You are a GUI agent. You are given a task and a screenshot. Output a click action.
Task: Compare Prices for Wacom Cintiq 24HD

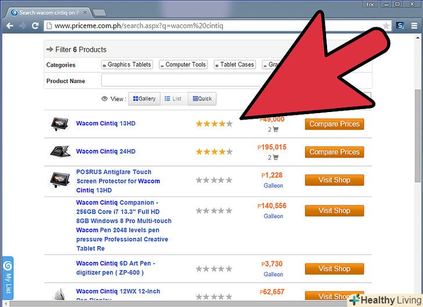point(335,152)
